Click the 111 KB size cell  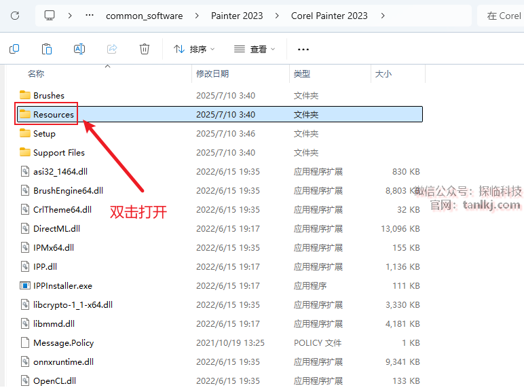click(x=406, y=286)
